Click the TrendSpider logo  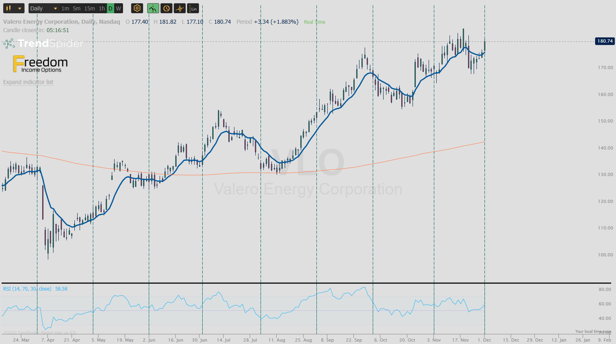click(x=43, y=43)
